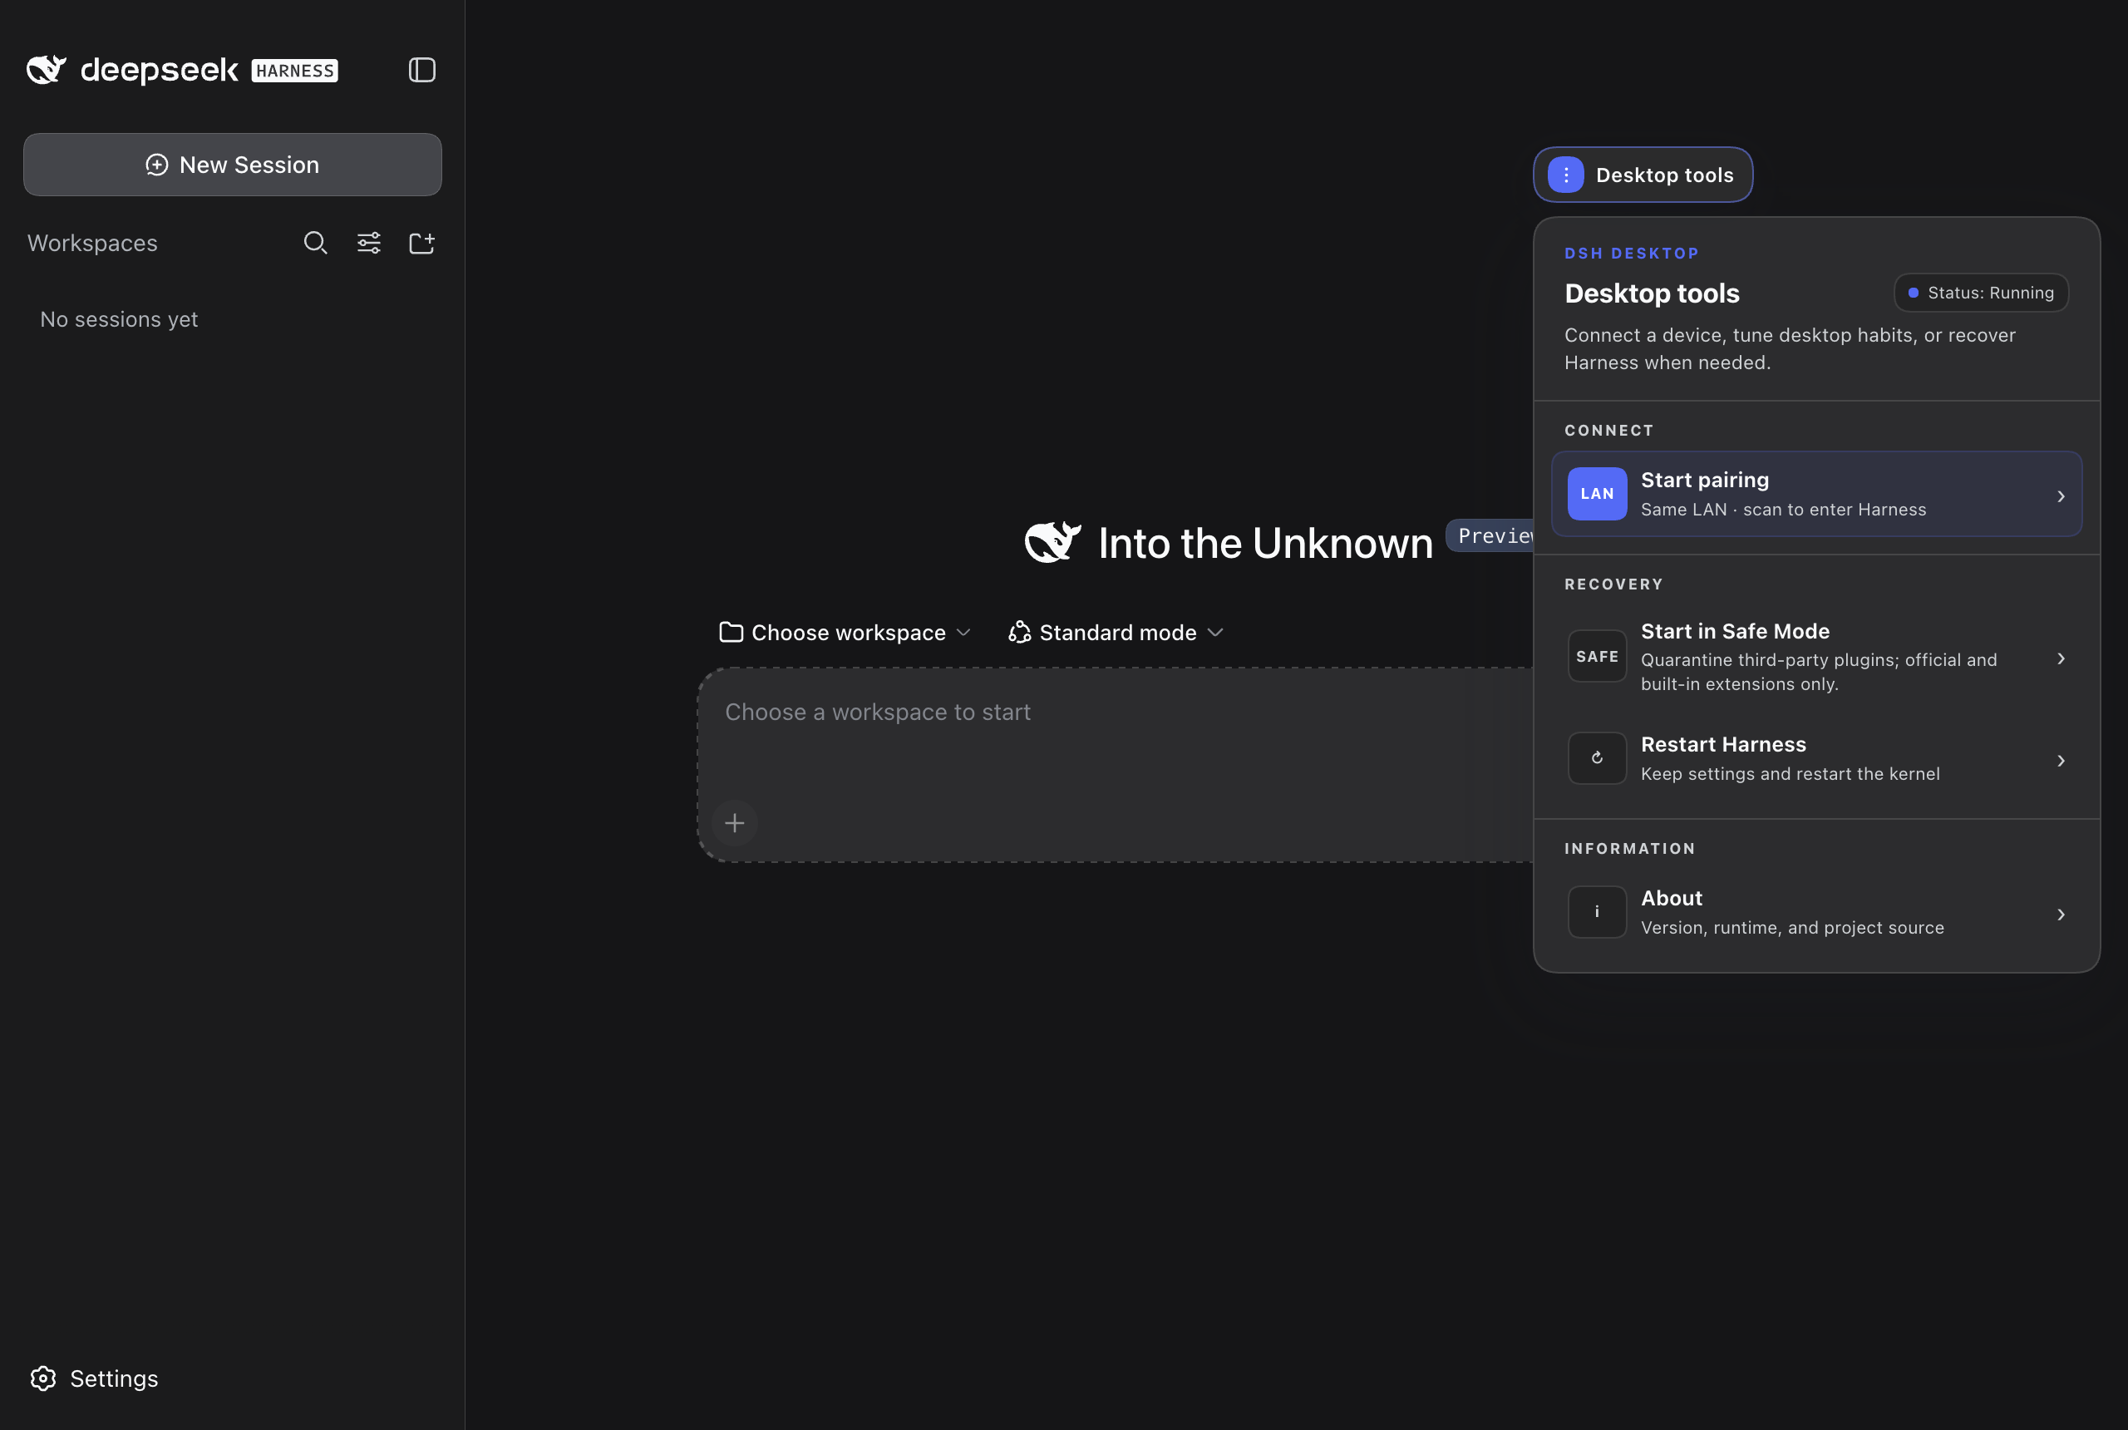Click the Preview badge next to title
The image size is (2128, 1430).
tap(1490, 535)
